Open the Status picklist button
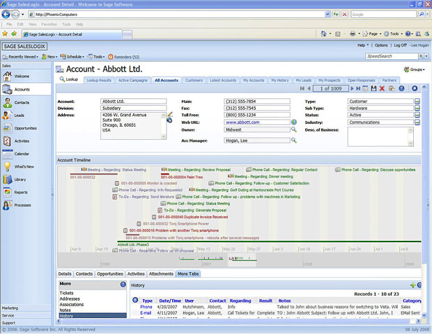Image resolution: width=432 pixels, height=334 pixels. coord(417,115)
